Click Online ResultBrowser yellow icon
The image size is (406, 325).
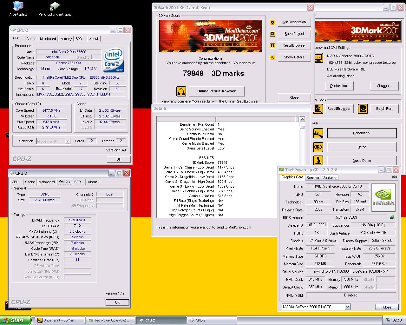pyautogui.click(x=181, y=91)
